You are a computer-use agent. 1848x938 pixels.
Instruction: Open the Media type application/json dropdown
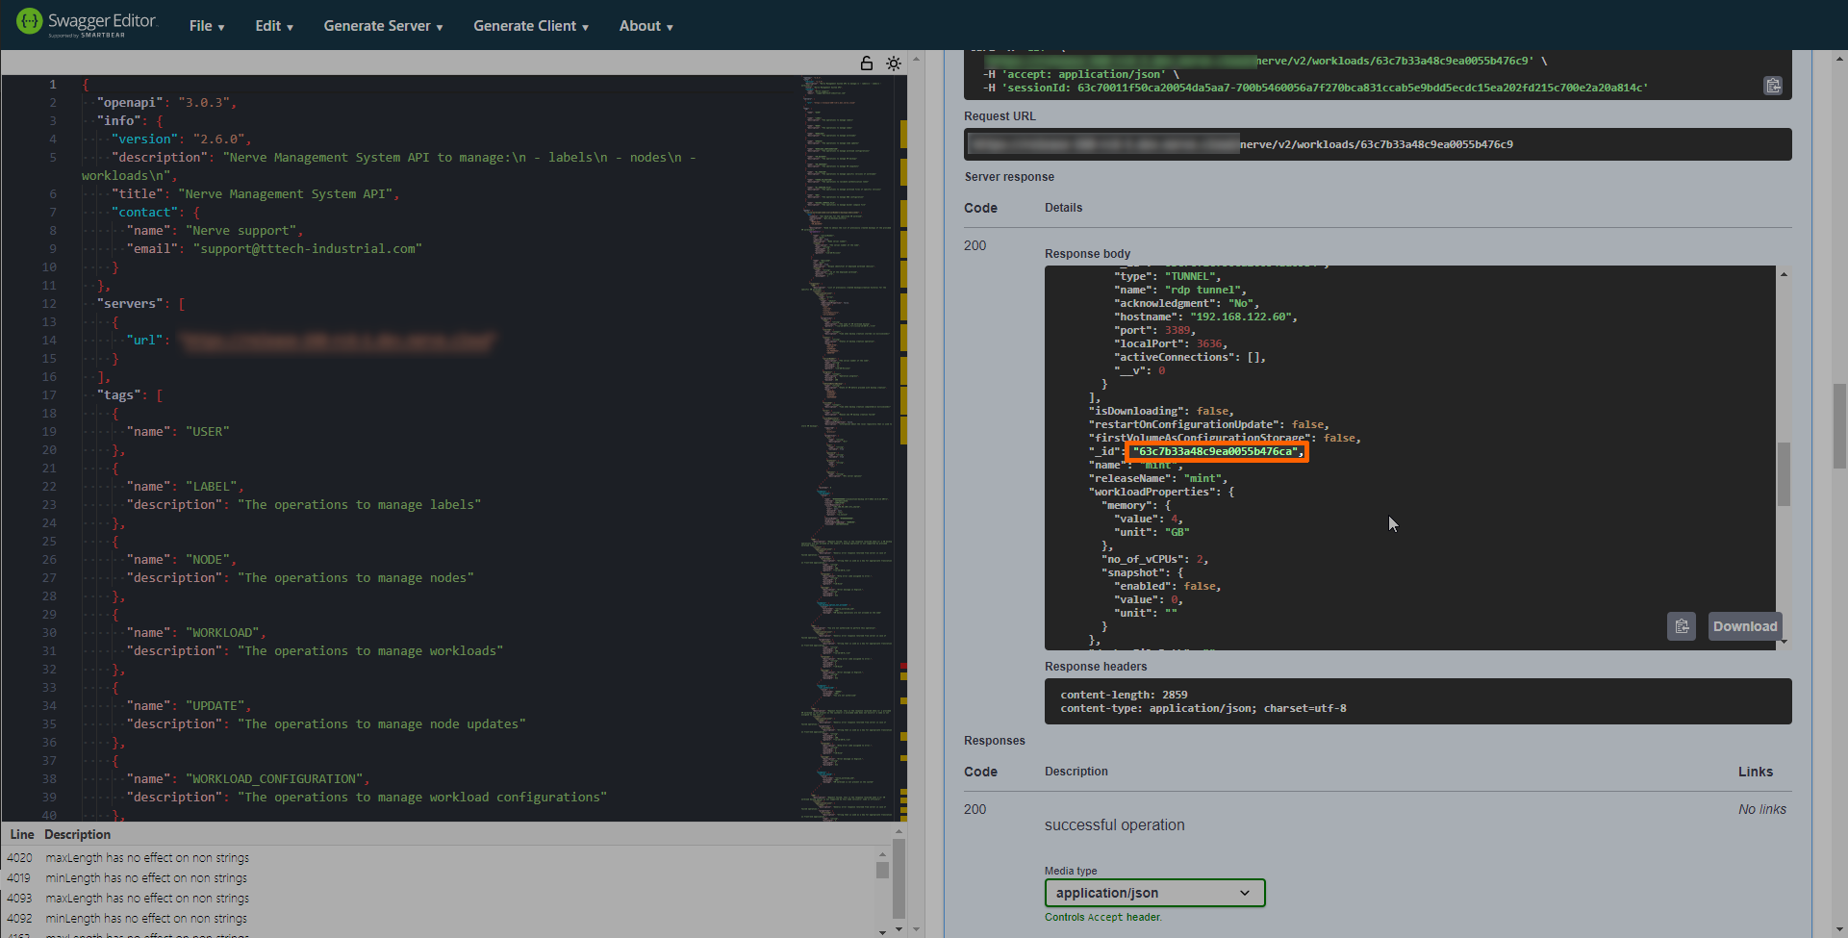pos(1153,893)
